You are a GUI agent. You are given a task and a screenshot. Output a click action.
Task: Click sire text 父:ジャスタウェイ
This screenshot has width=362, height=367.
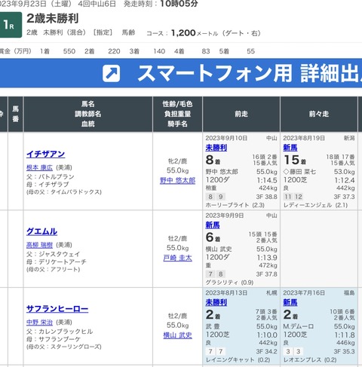click(53, 254)
